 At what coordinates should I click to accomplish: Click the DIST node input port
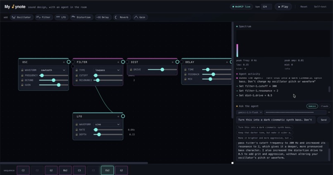127,62
